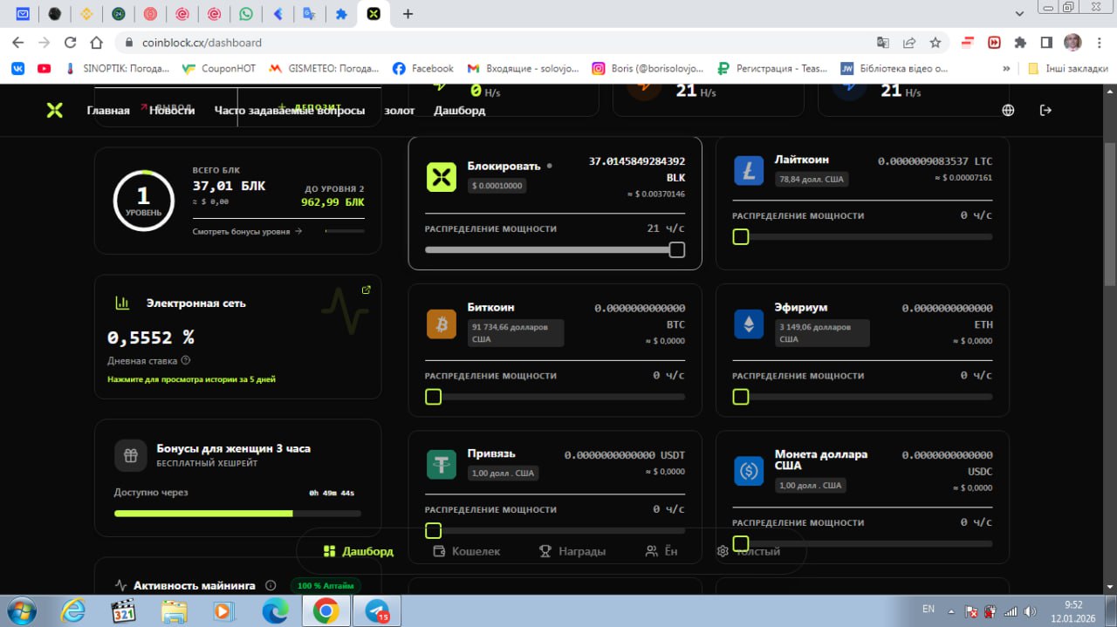The image size is (1117, 627).
Task: Open Telegram from the Windows taskbar
Action: point(377,611)
